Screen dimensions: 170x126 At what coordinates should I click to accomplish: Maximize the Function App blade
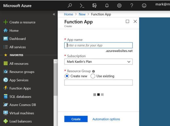pyautogui.click(x=127, y=21)
